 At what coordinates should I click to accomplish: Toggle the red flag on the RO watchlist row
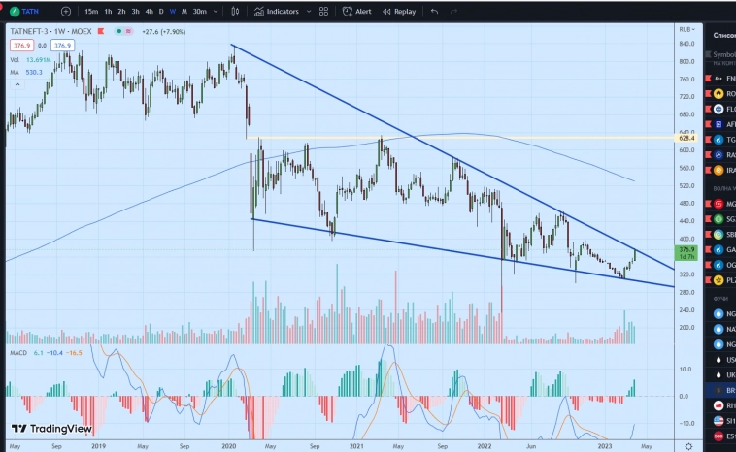coord(708,94)
